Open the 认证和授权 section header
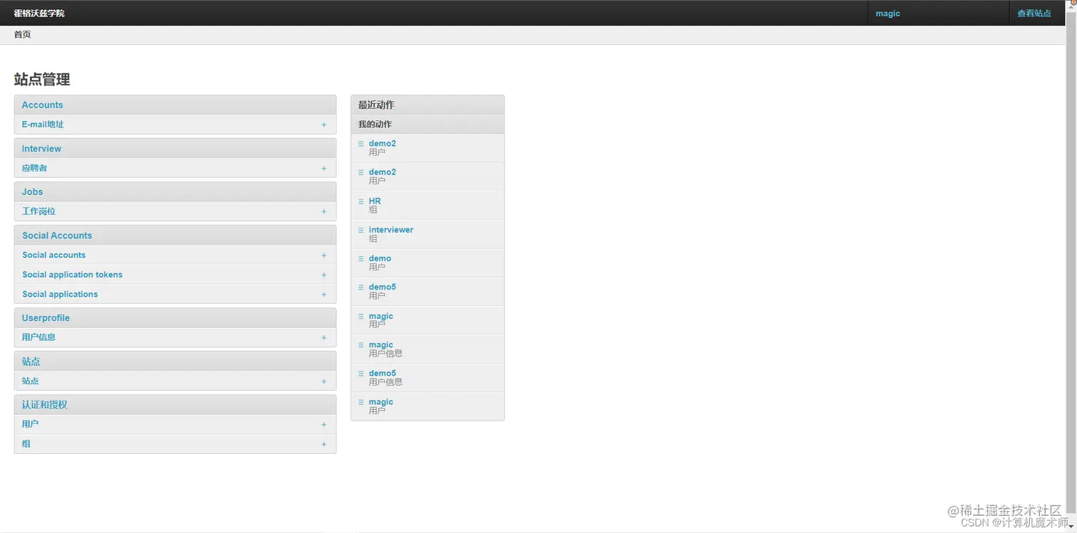This screenshot has width=1077, height=533. pyautogui.click(x=44, y=404)
